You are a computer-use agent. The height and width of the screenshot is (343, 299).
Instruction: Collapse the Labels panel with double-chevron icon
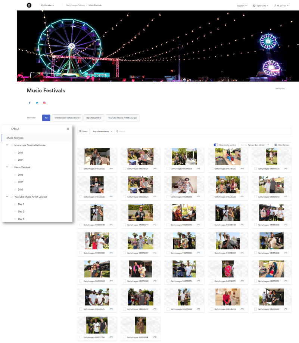click(68, 129)
